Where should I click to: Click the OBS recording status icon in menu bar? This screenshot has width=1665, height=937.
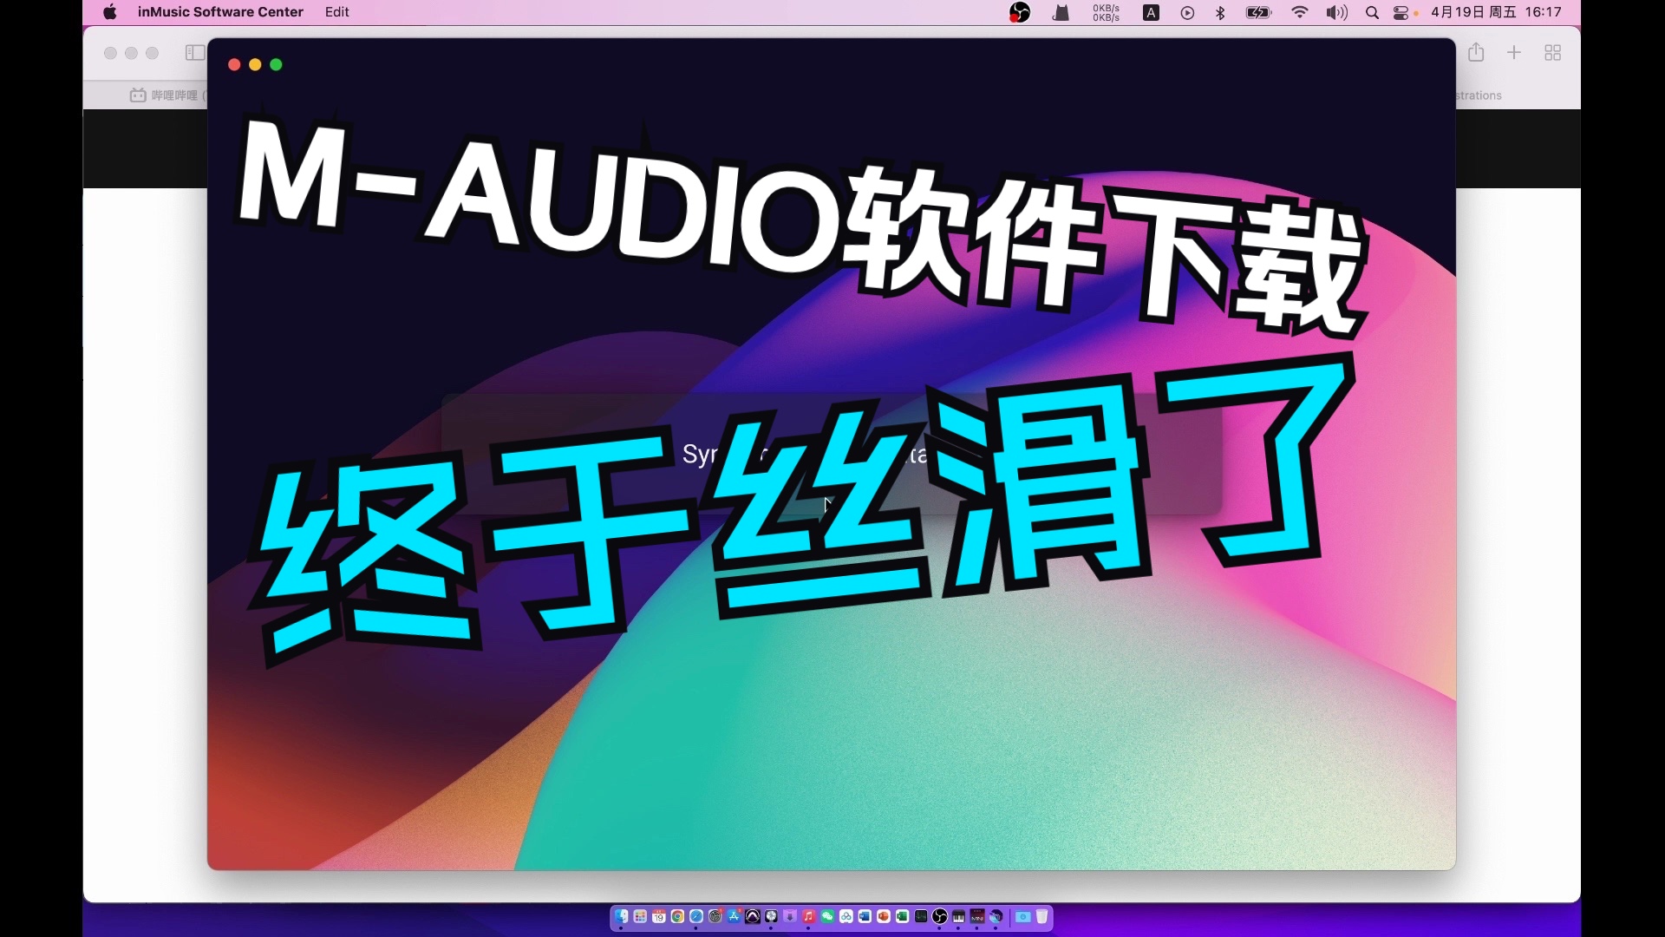1020,12
